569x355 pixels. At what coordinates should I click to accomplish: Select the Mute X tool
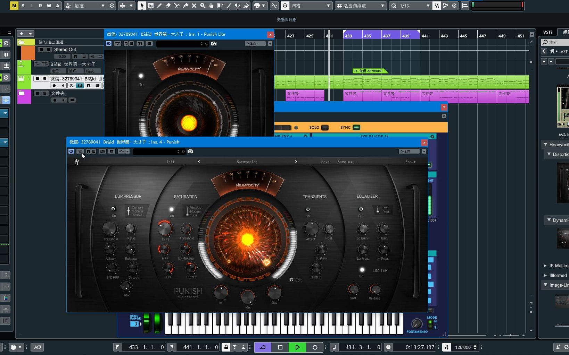tap(194, 6)
